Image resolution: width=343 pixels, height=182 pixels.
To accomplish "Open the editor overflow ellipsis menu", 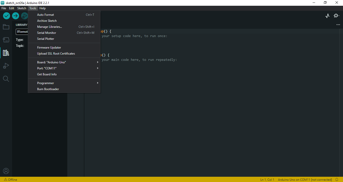I will (338, 25).
